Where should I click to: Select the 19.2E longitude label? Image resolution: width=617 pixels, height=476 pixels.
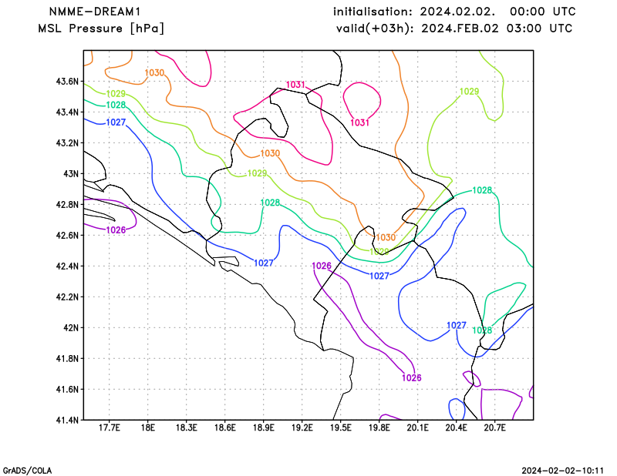pyautogui.click(x=302, y=427)
